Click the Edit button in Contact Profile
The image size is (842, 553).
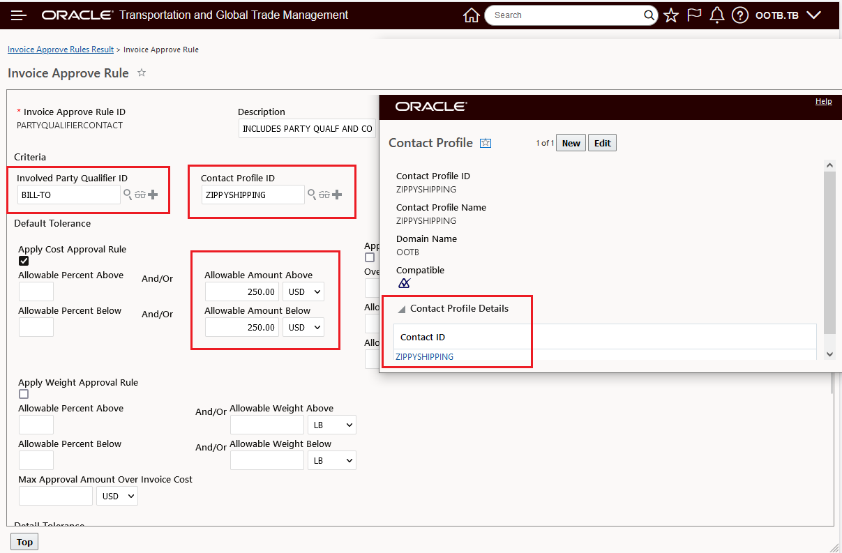[x=603, y=143]
